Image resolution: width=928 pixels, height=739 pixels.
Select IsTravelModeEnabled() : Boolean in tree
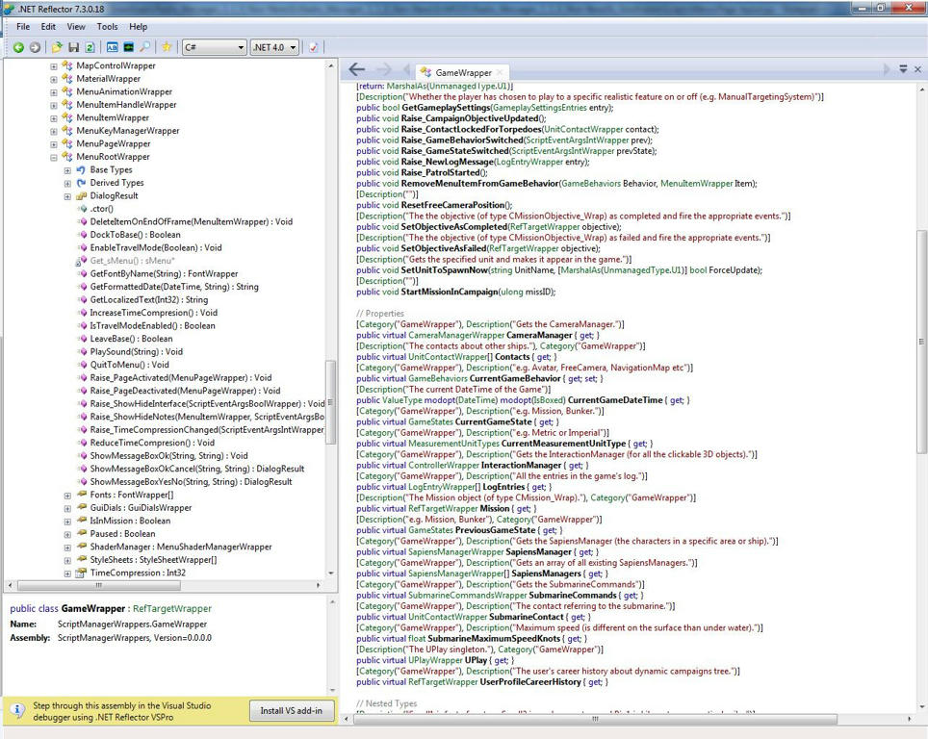point(153,326)
